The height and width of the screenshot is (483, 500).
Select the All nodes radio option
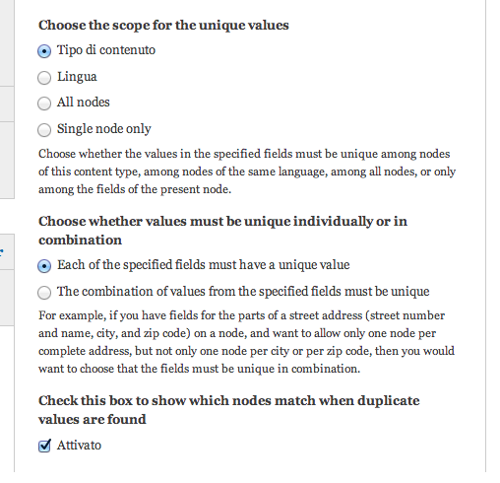(44, 103)
